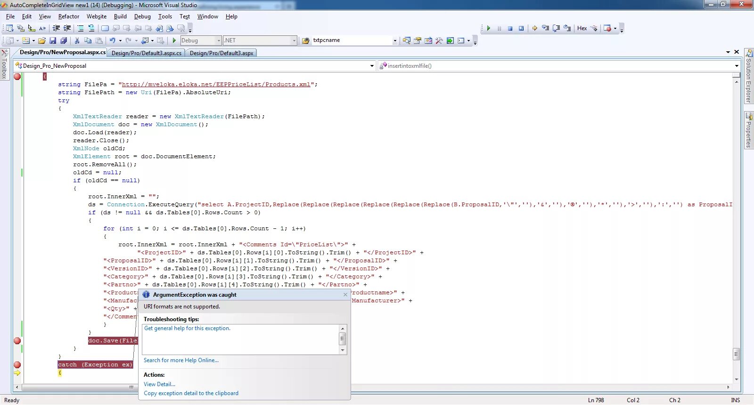This screenshot has width=754, height=405.
Task: Open the Tools menu
Action: [165, 16]
